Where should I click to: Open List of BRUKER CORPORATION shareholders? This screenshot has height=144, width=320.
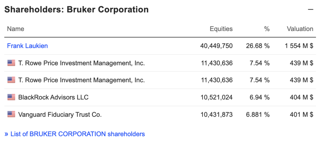(77, 134)
